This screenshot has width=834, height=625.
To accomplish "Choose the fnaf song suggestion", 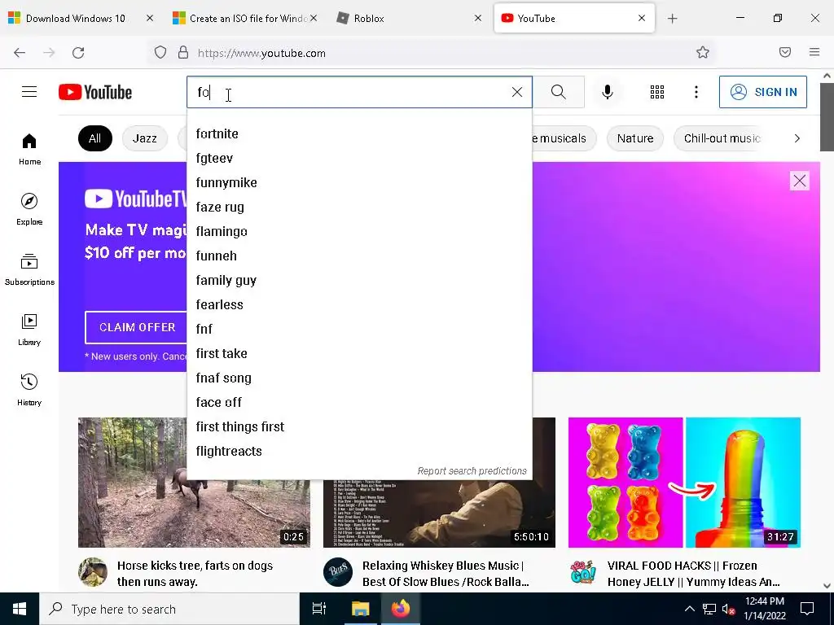I will pyautogui.click(x=359, y=378).
